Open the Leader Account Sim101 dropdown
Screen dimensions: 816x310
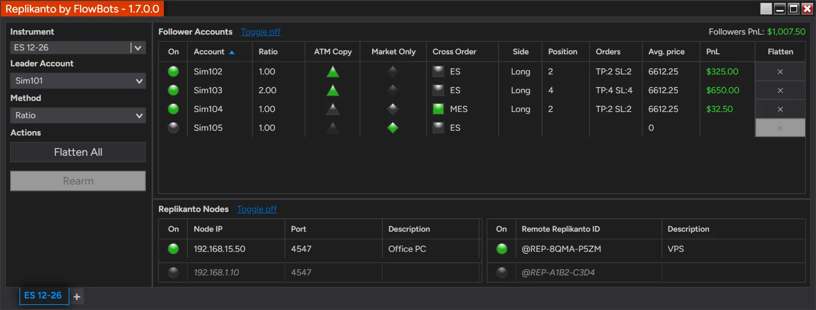tap(78, 81)
